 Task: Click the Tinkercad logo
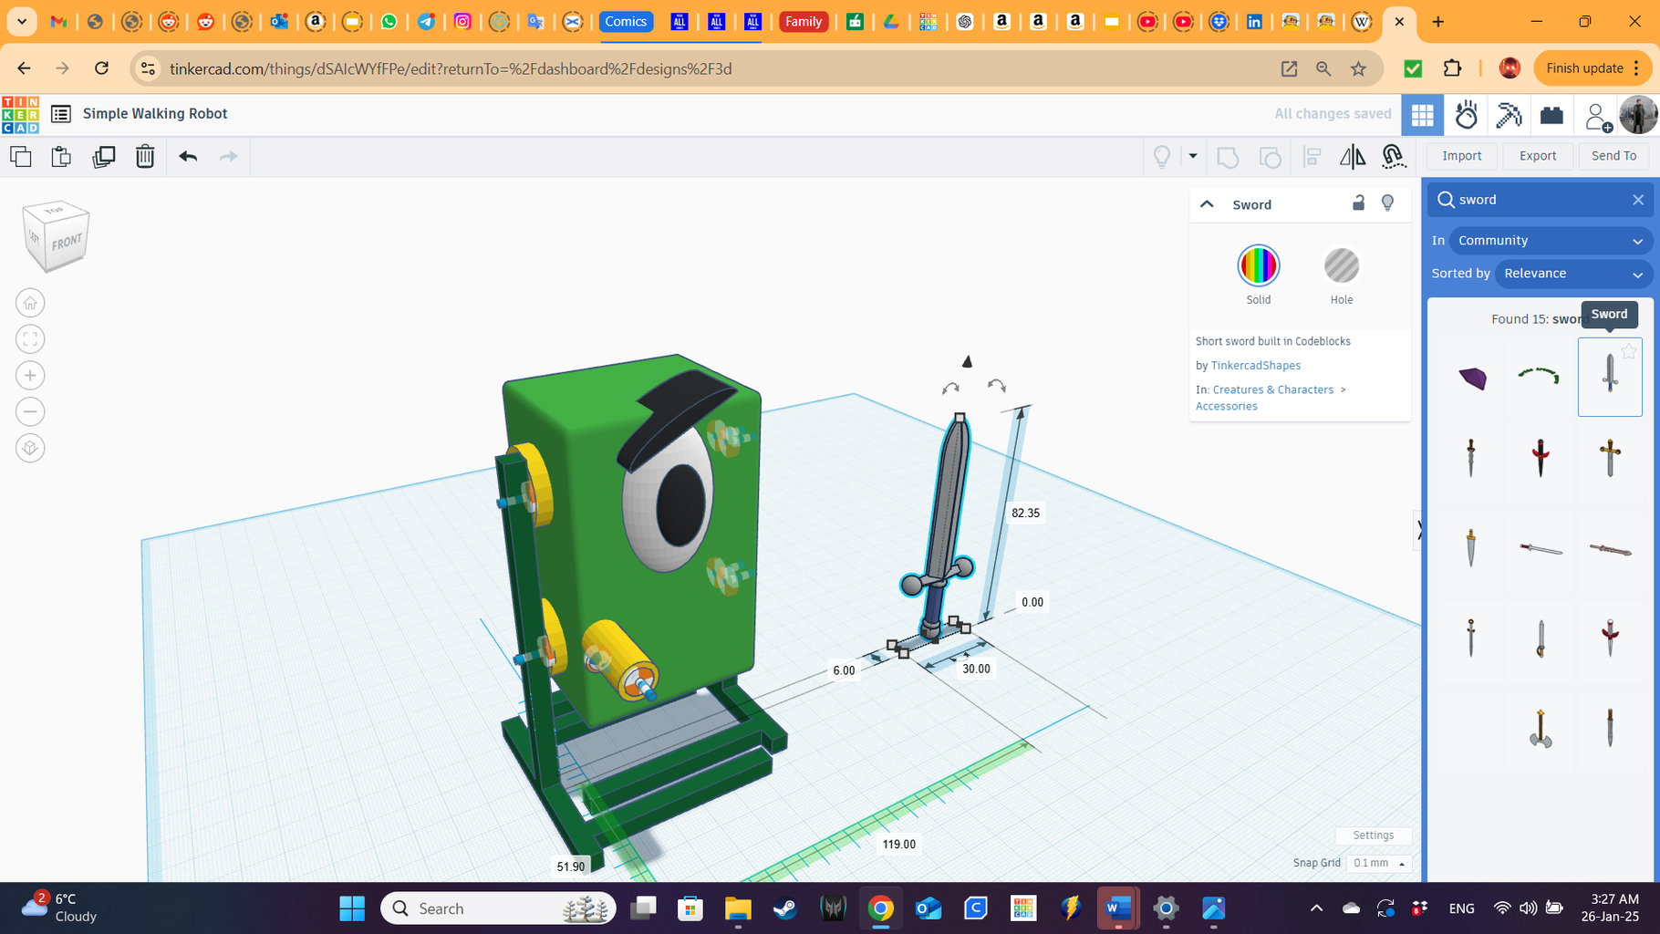click(x=20, y=115)
